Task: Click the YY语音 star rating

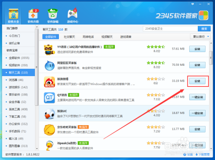Action: point(156,47)
